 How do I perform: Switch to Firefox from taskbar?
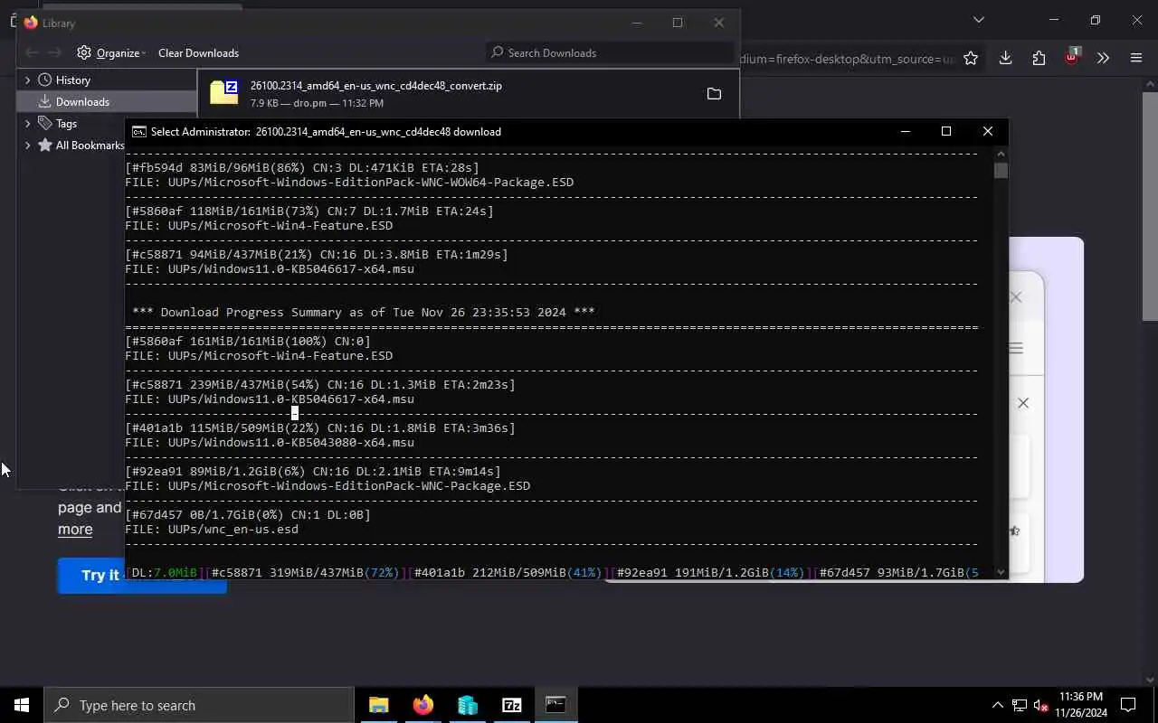pos(422,705)
